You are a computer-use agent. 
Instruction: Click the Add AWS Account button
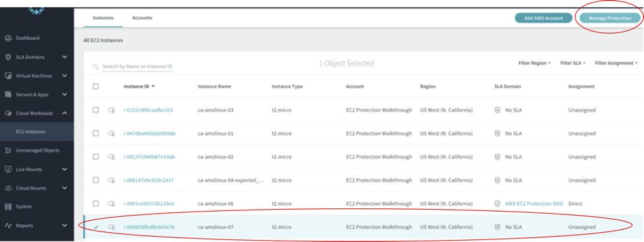coord(544,18)
